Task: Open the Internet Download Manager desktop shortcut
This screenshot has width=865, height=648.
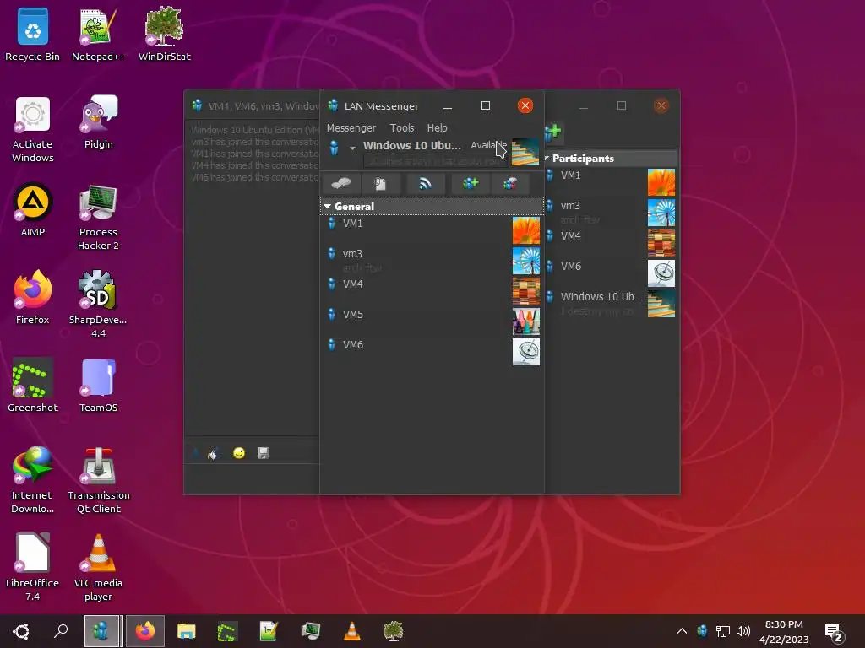Action: click(x=33, y=480)
